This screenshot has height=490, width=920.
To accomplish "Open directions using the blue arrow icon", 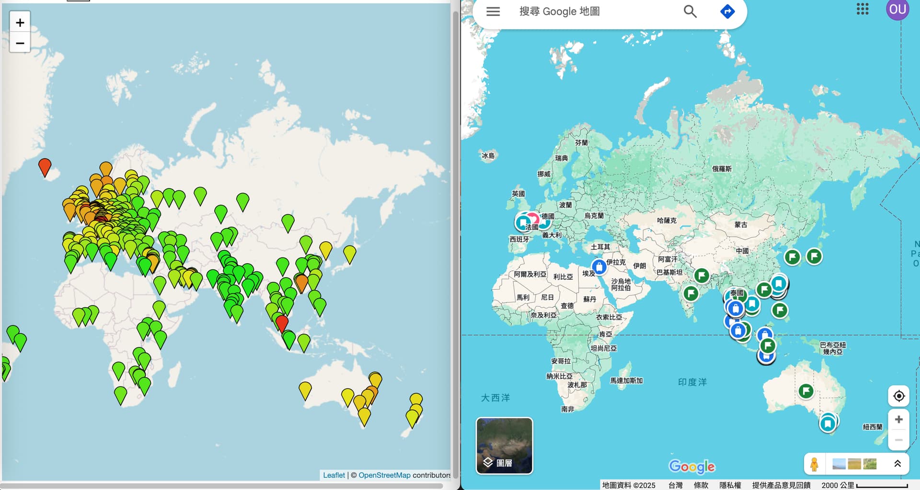I will pyautogui.click(x=727, y=12).
